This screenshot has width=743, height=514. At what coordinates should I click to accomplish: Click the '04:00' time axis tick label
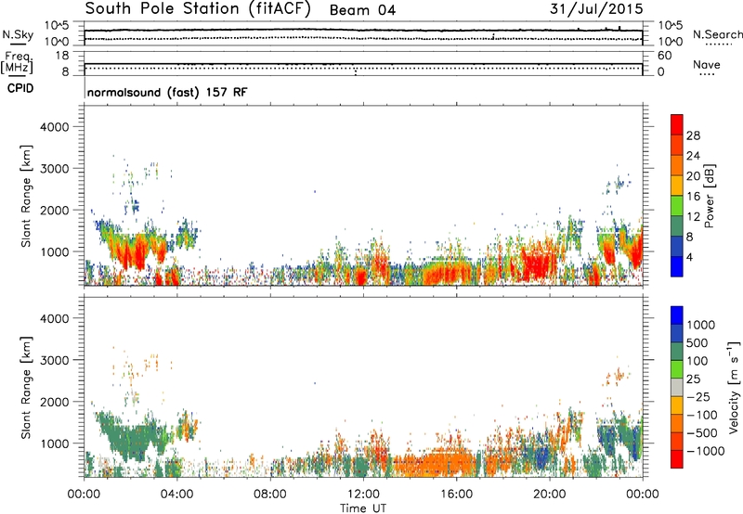pos(177,495)
